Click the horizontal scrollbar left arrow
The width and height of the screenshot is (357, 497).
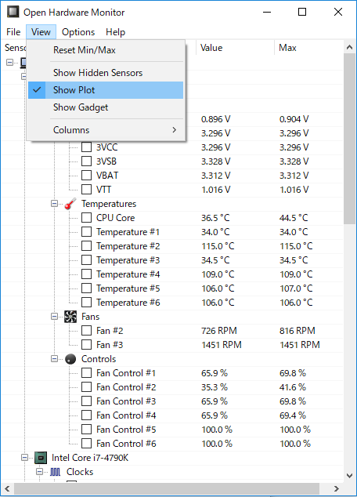coord(8,488)
